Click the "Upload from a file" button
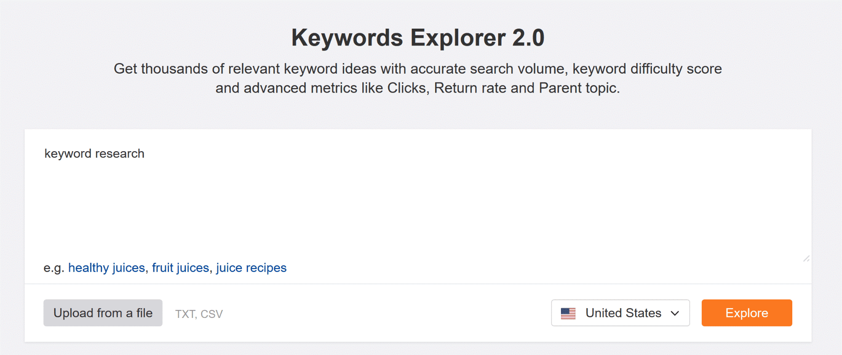842x355 pixels. (103, 312)
